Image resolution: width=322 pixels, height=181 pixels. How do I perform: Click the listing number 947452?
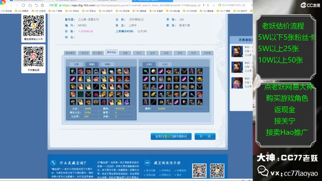82,25
